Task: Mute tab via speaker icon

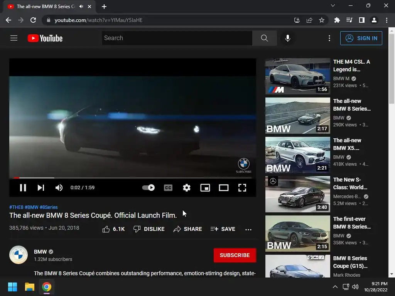Action: tap(81, 7)
